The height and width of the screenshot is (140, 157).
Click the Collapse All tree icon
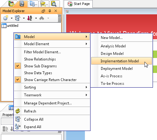[x=18, y=119]
